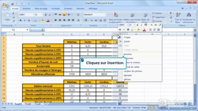Image resolution: width=198 pixels, height=111 pixels.
Task: Click the scissors cut icon in ribbon clipboard group
Action: (x=13, y=13)
